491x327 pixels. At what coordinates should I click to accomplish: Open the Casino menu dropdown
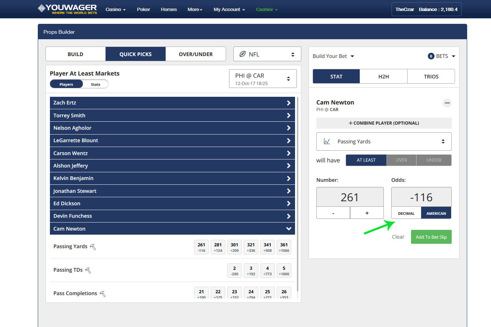[x=116, y=10]
